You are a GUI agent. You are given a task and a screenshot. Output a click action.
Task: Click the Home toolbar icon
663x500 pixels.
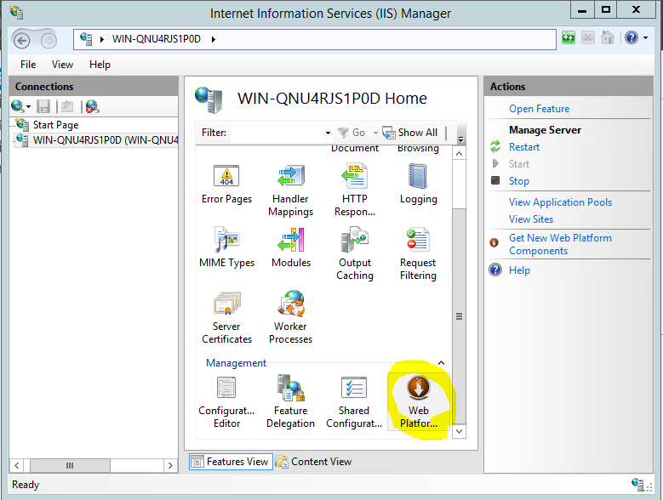[608, 38]
